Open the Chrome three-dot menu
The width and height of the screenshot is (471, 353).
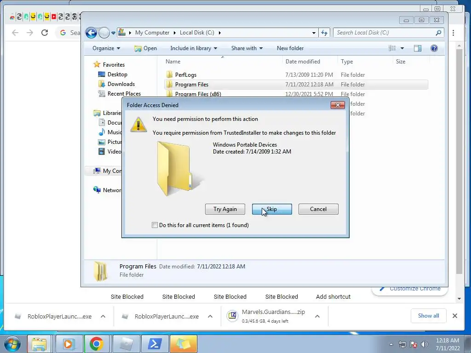pyautogui.click(x=453, y=33)
